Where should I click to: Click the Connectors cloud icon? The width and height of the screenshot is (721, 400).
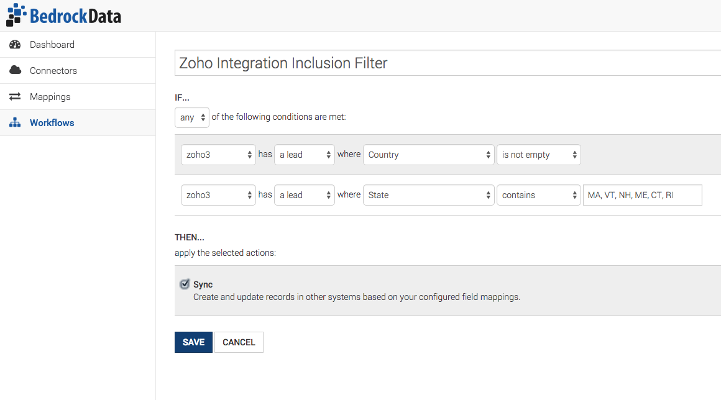pos(15,70)
